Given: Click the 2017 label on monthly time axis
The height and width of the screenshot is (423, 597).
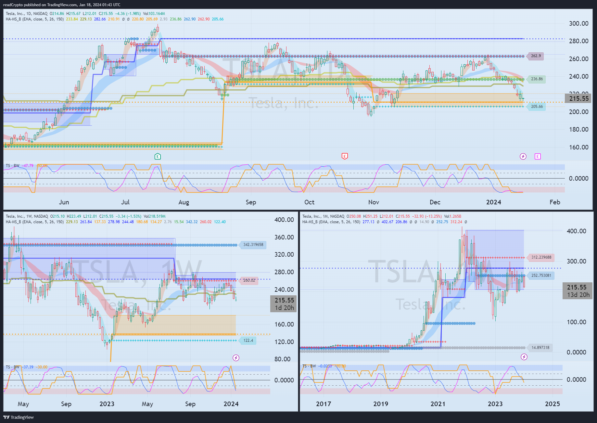Looking at the screenshot, I should [324, 404].
